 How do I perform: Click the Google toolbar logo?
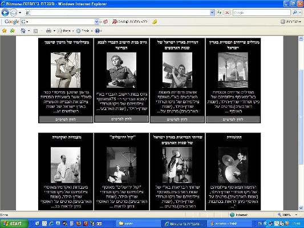11,22
